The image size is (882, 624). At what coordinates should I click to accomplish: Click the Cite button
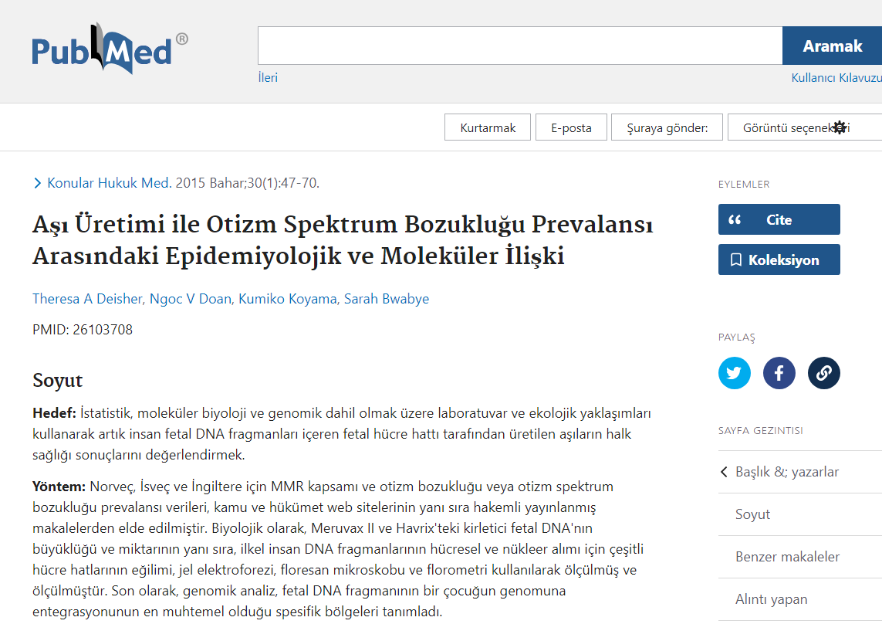click(779, 219)
